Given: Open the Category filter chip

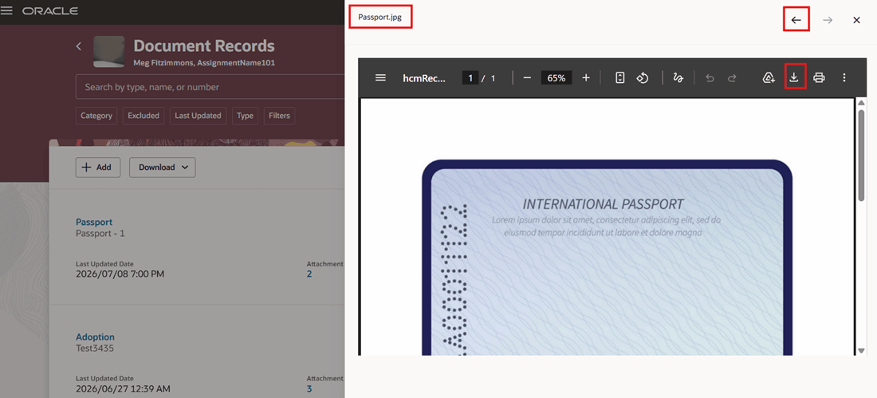Looking at the screenshot, I should pyautogui.click(x=96, y=116).
